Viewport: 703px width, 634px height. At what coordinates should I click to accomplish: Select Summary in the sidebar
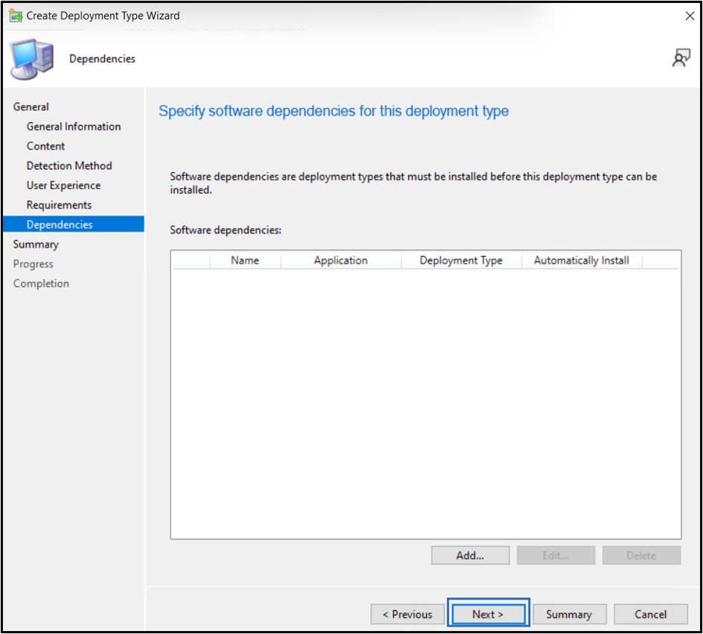point(36,244)
